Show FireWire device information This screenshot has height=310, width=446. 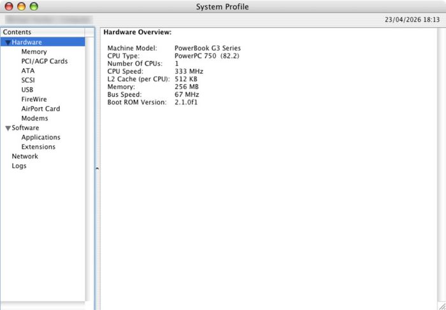pos(34,99)
